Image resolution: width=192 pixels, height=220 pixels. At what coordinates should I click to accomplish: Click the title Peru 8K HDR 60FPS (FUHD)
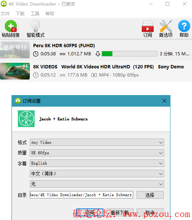64,46
